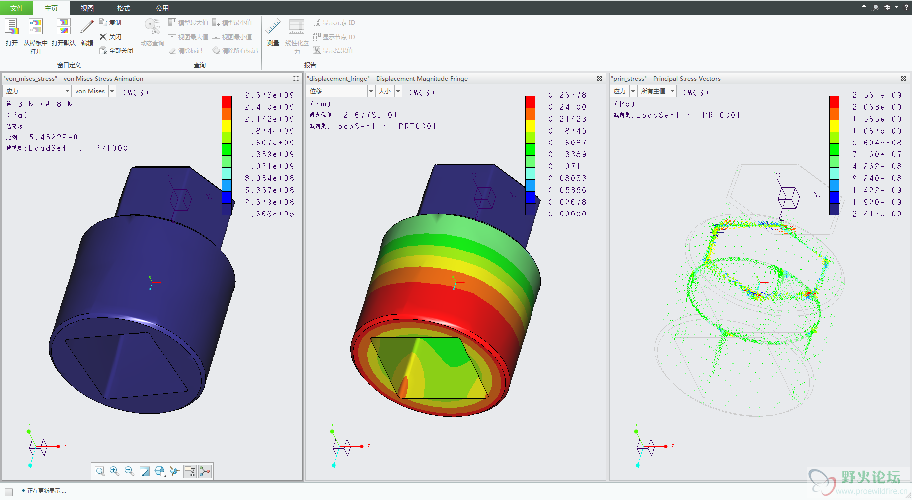Screen dimensions: 912x500
Task: Close the displacement_fringe result window
Action: pyautogui.click(x=599, y=79)
